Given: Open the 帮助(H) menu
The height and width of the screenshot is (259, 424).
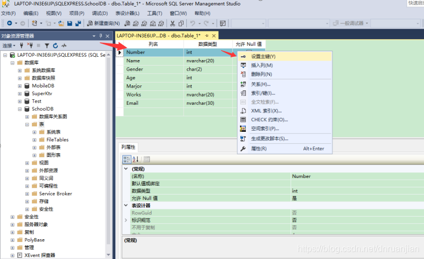Looking at the screenshot, I should click(x=202, y=13).
